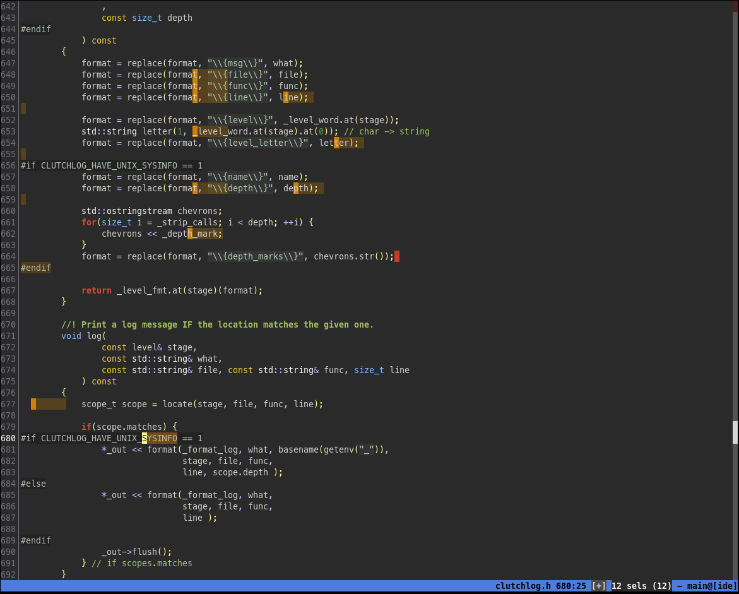This screenshot has width=739, height=594.
Task: Place cursor on the void keyword
Action: 71,336
